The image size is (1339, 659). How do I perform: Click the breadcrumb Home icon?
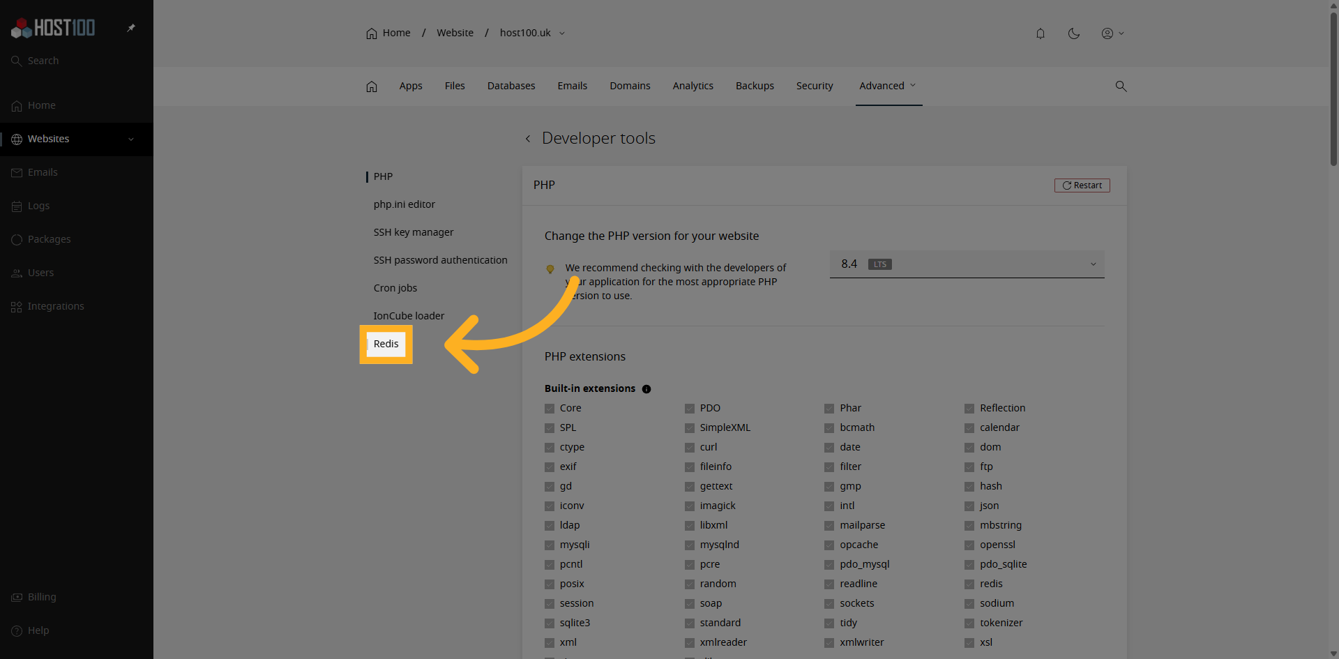[x=372, y=33]
